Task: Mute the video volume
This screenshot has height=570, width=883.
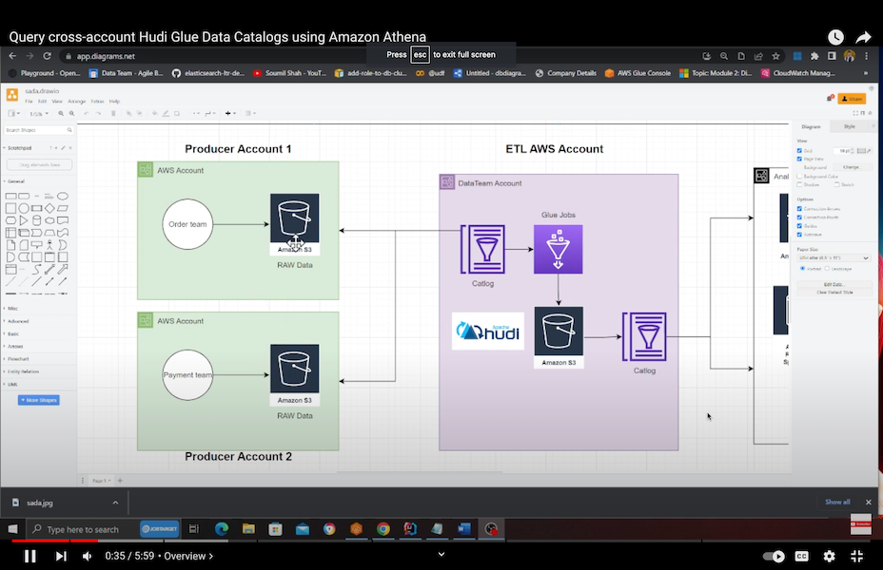Action: (88, 556)
